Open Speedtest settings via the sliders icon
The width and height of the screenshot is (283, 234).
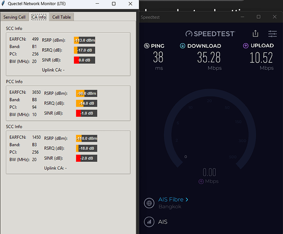pos(273,34)
